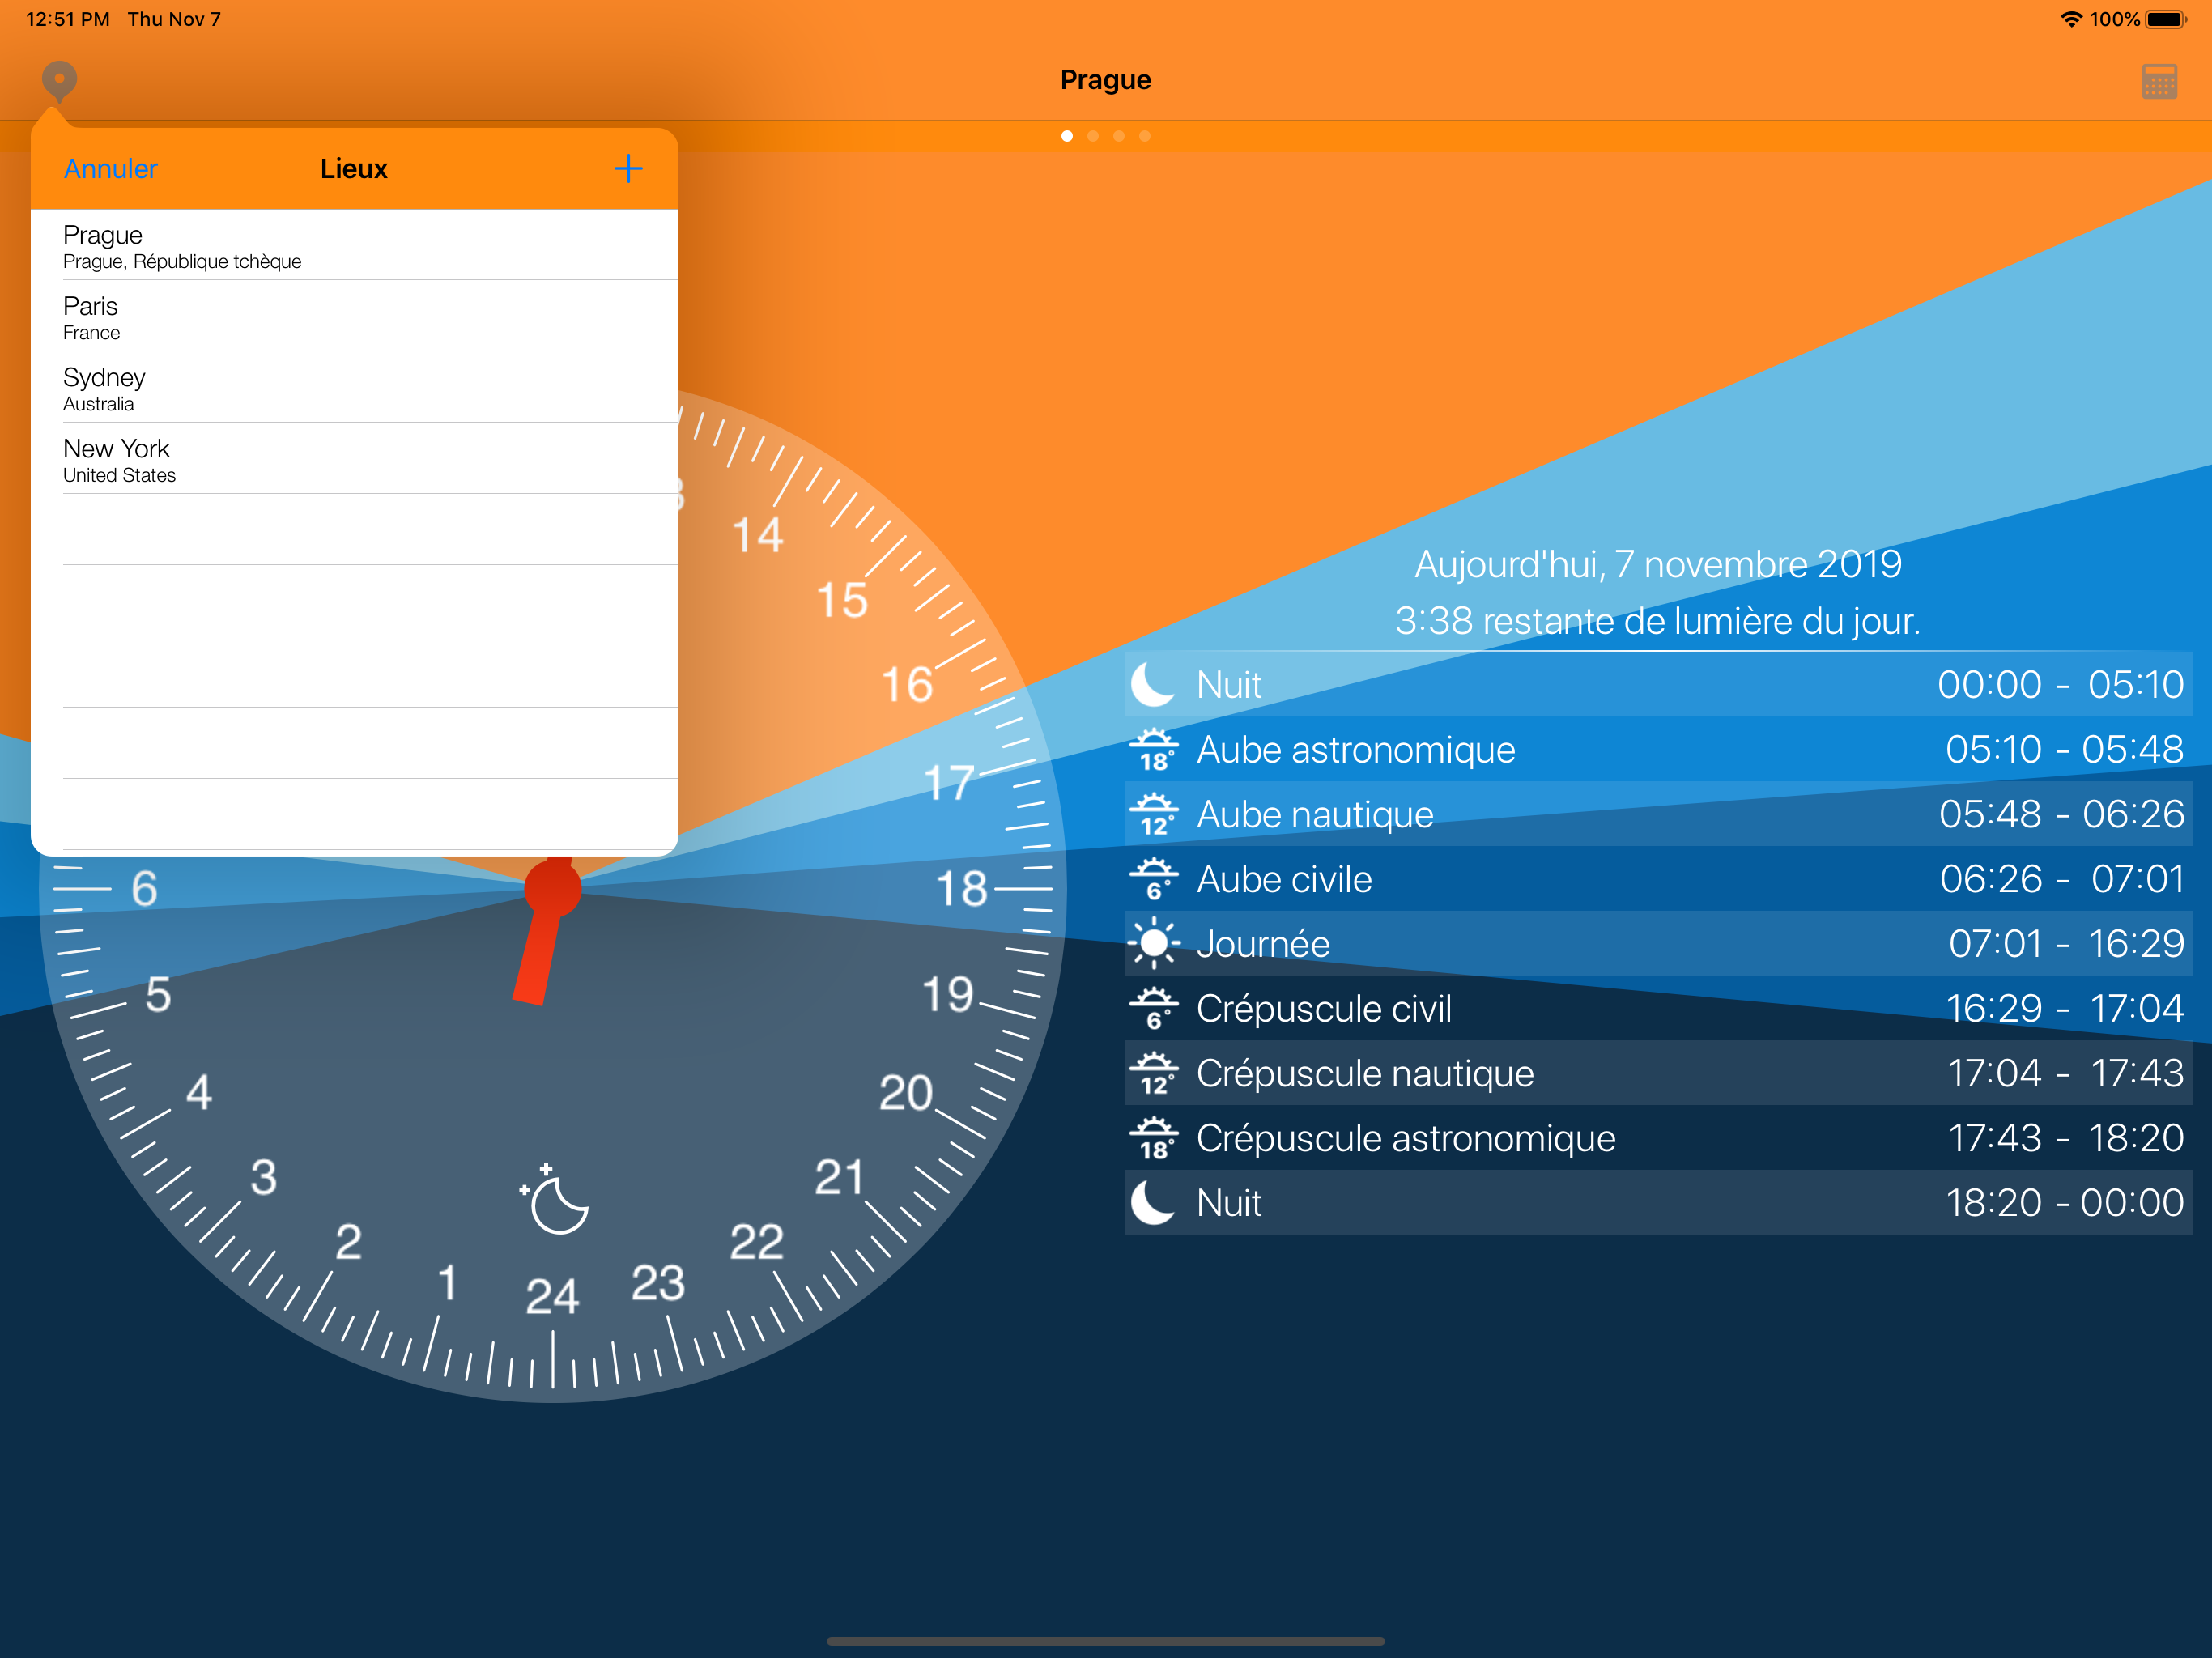
Task: Tap the crescent moon icon in the first Nuit row
Action: tap(1152, 684)
